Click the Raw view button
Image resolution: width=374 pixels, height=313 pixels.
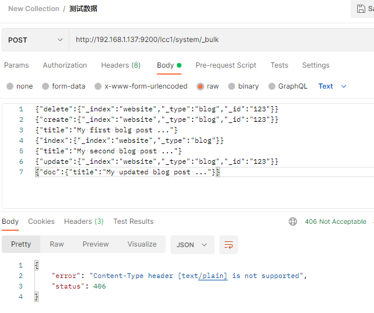(57, 244)
